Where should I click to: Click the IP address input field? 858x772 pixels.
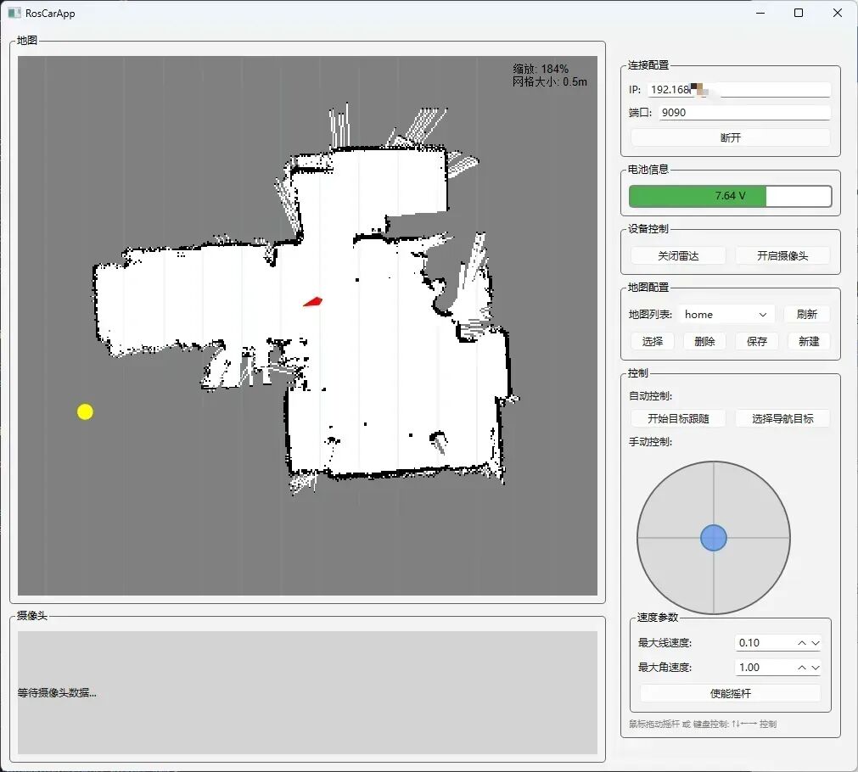(x=738, y=90)
